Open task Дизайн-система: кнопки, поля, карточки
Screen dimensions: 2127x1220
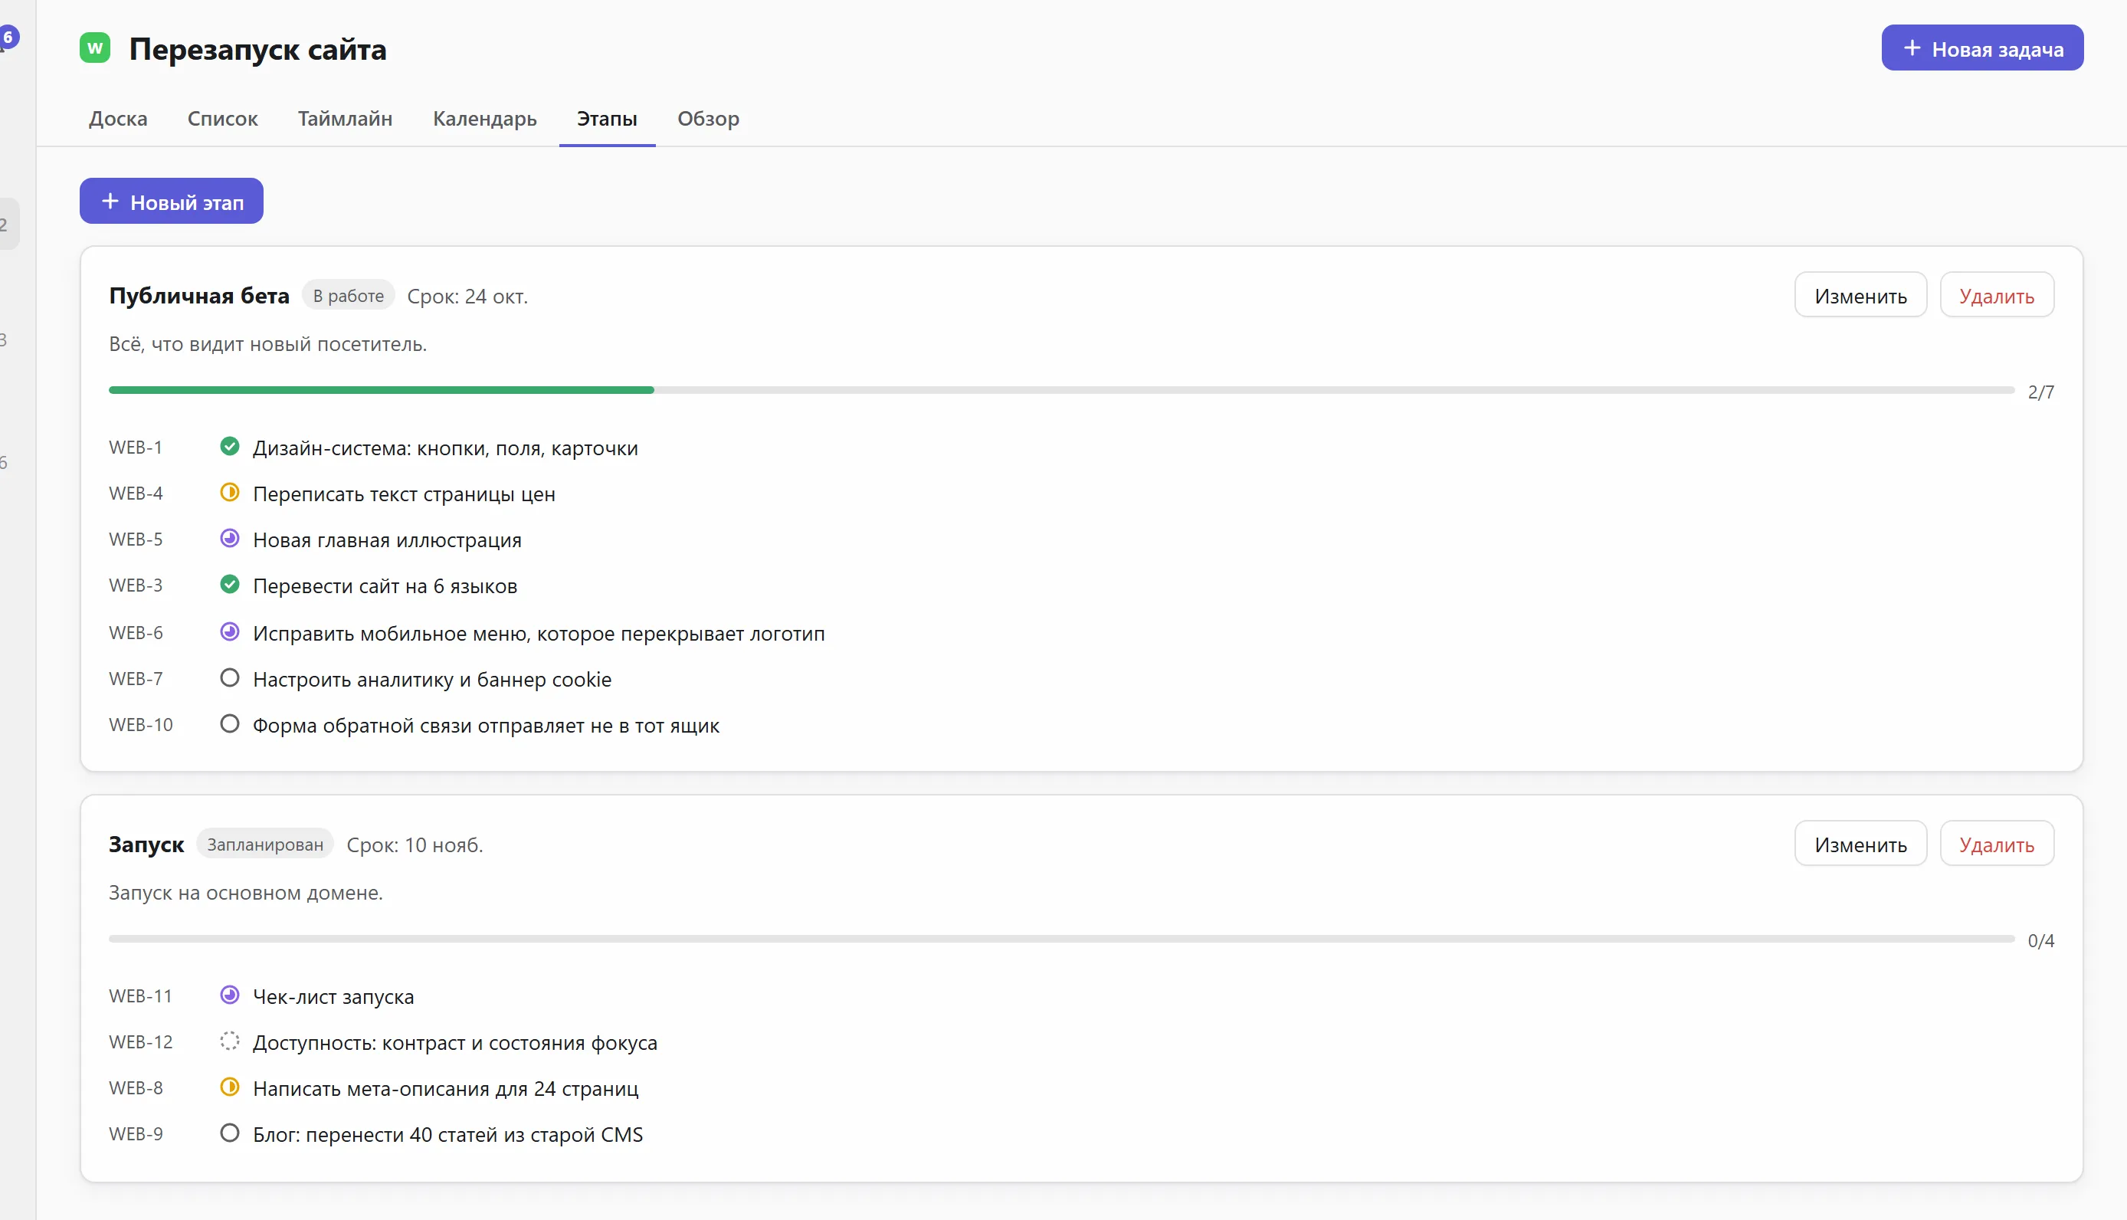tap(446, 448)
